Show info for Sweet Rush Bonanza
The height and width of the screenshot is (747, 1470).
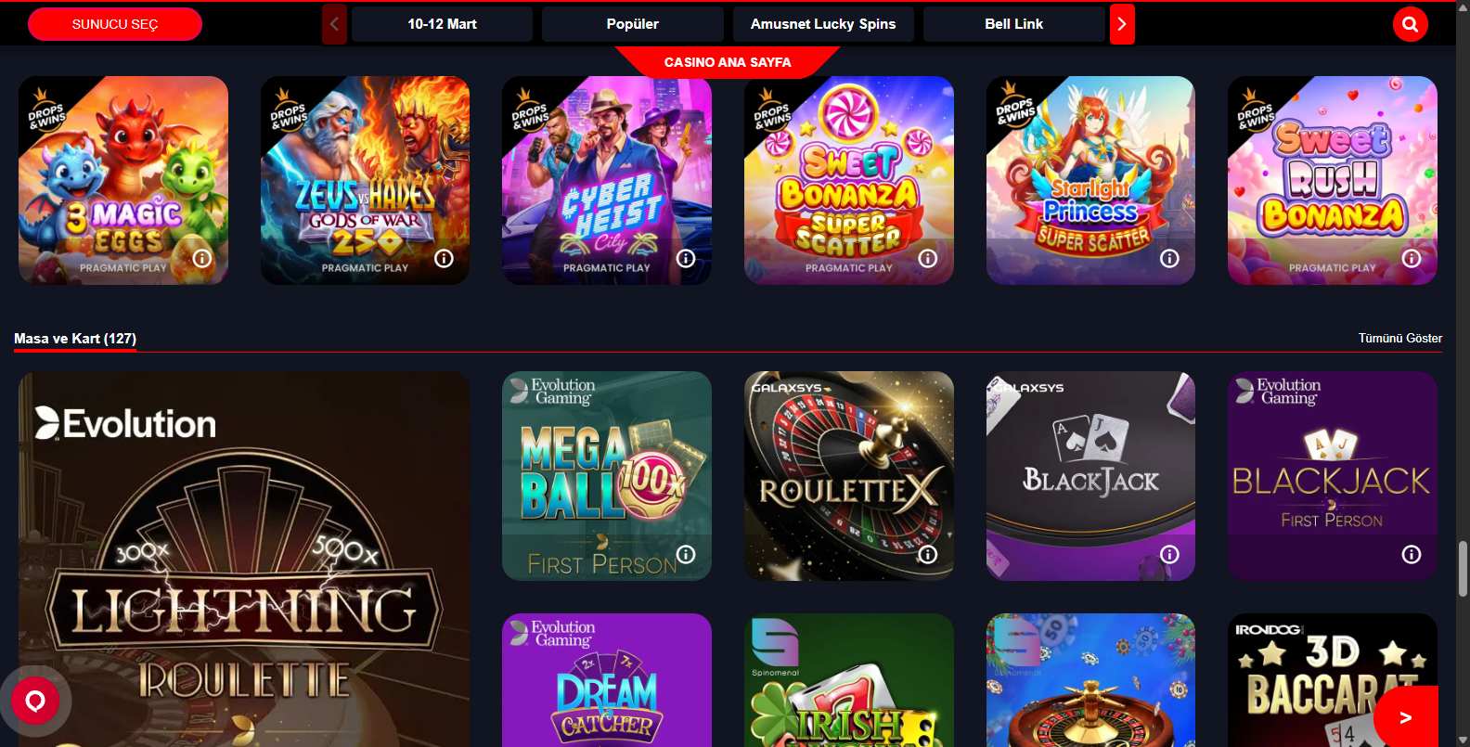pos(1412,258)
